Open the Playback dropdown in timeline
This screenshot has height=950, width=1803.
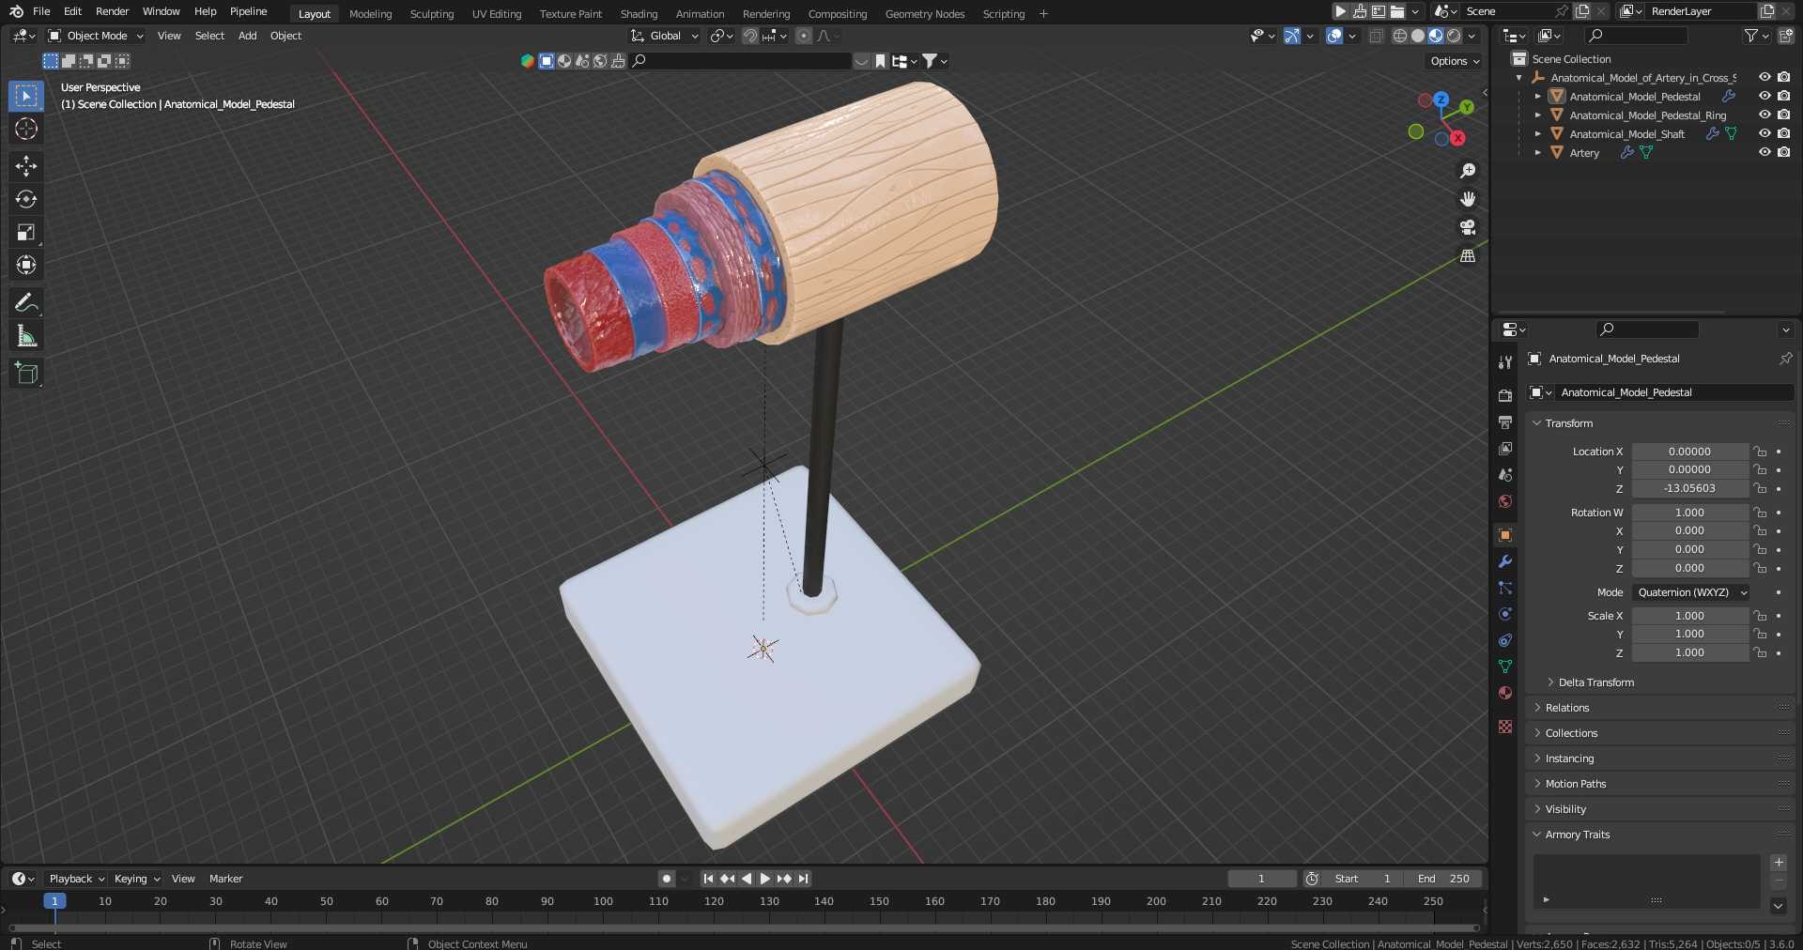[x=76, y=879]
